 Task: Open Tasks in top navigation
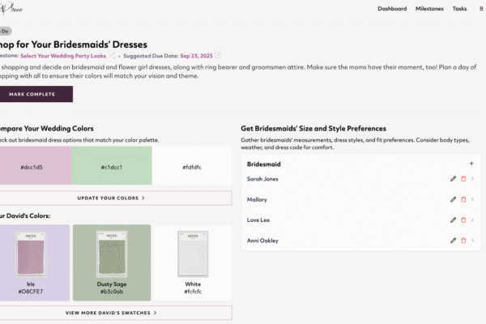(459, 9)
